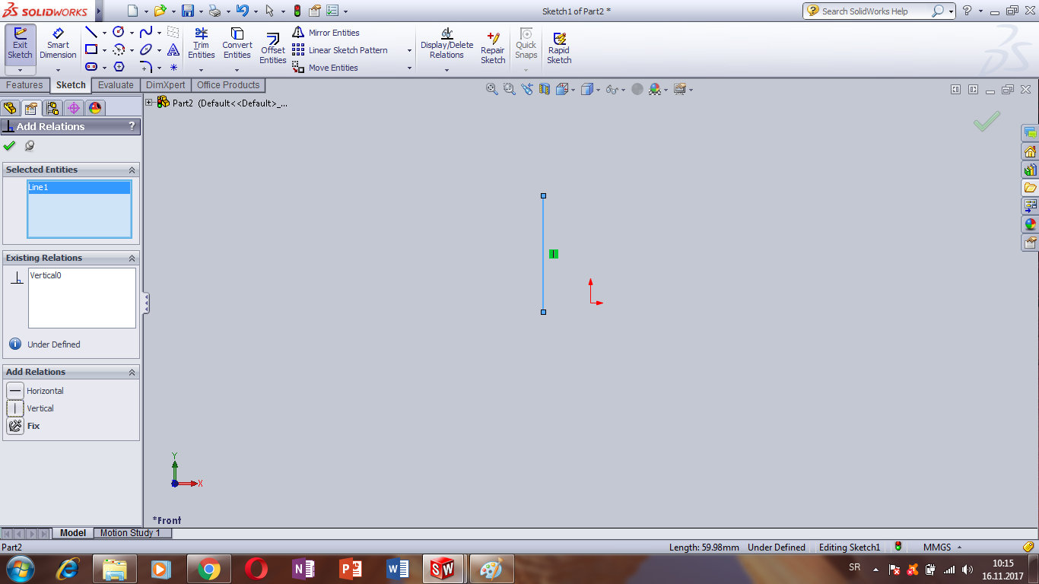Image resolution: width=1039 pixels, height=584 pixels.
Task: Click the New document icon
Action: (x=133, y=11)
